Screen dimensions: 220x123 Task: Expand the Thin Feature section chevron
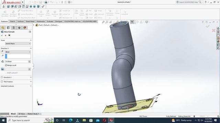(31, 82)
